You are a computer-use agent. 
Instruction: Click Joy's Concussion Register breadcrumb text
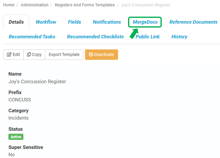pos(146,5)
